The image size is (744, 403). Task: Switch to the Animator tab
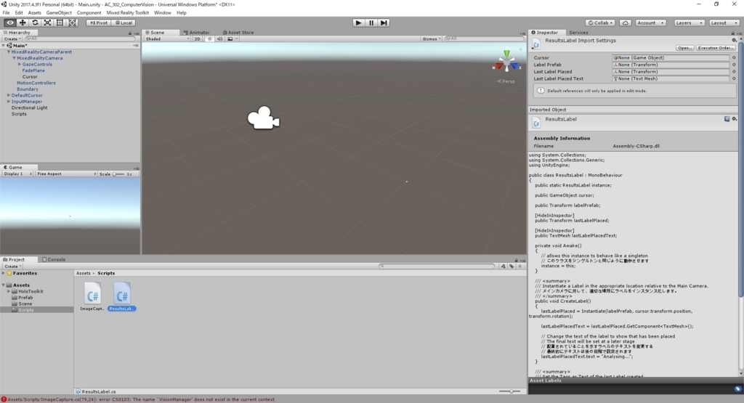click(196, 33)
